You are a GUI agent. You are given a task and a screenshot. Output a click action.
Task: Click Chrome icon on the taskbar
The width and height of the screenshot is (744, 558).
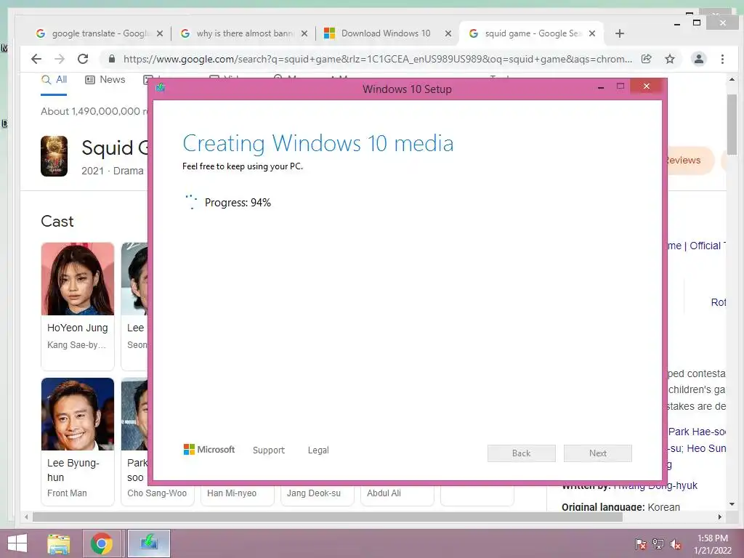[101, 543]
